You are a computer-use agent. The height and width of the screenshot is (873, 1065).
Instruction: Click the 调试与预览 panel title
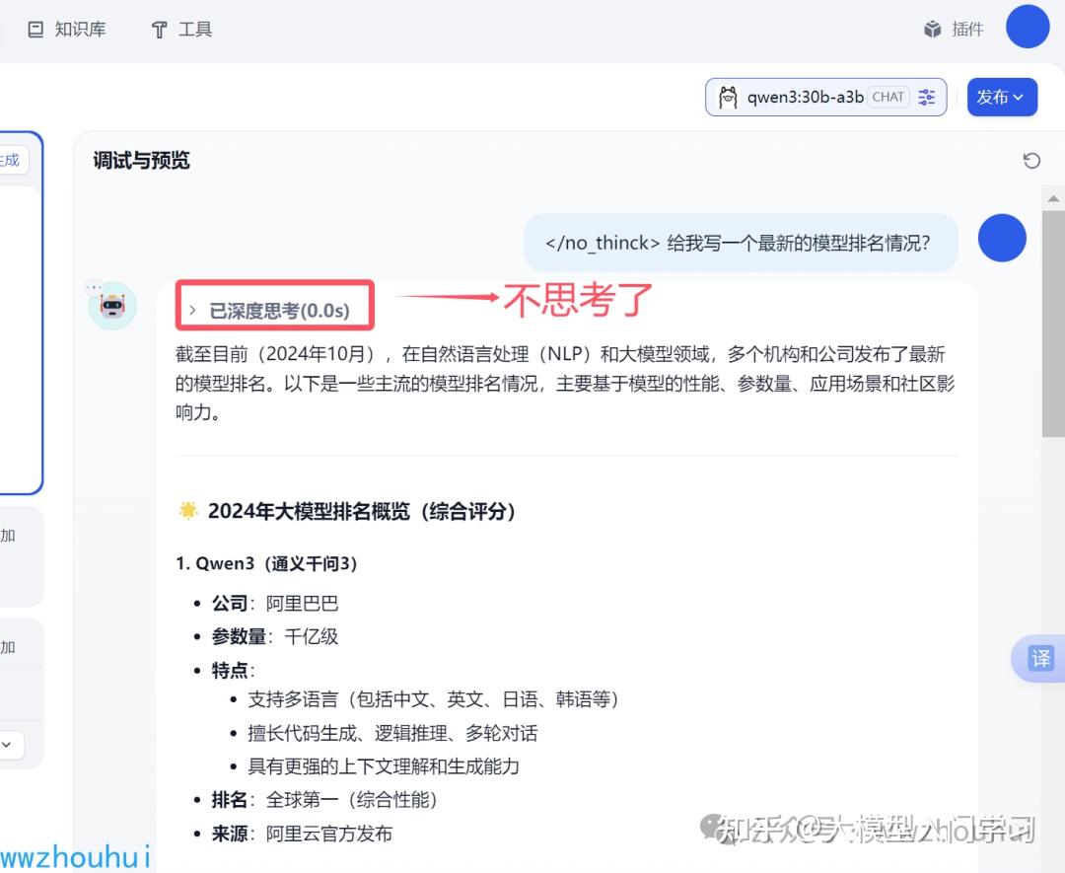pyautogui.click(x=141, y=161)
